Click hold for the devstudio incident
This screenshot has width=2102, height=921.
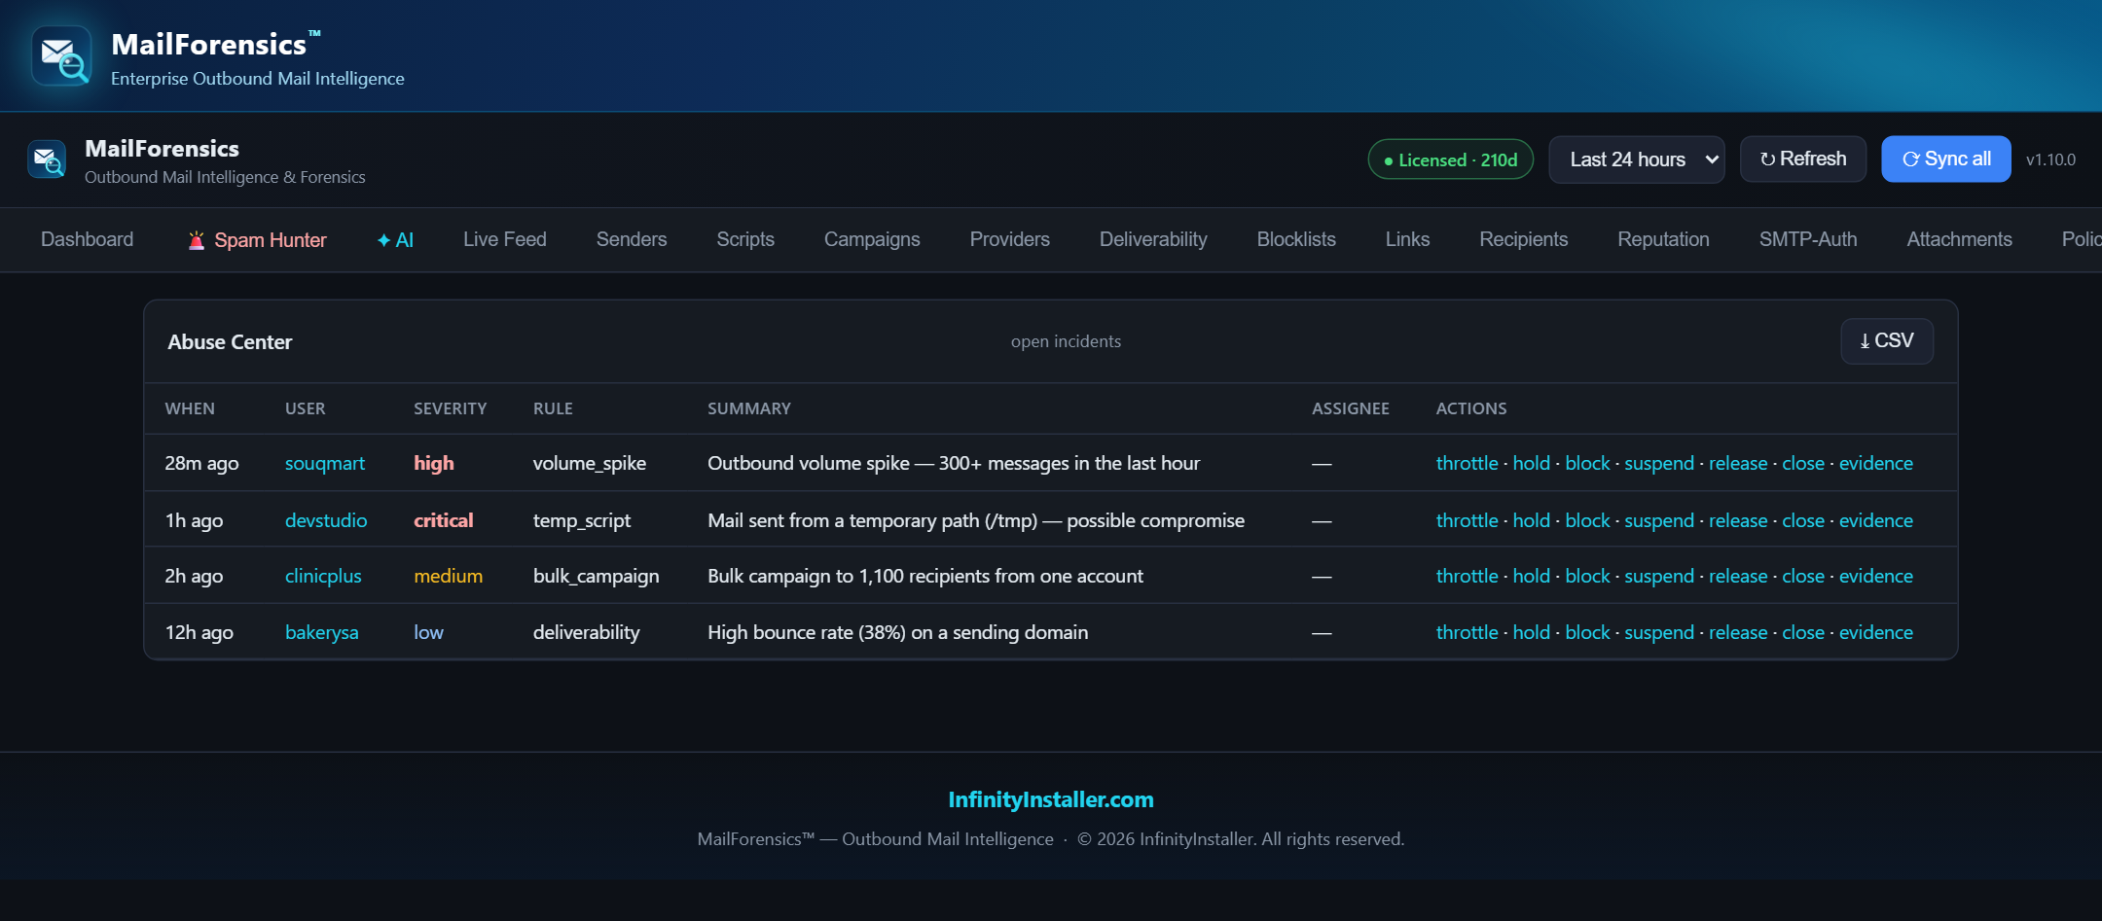1532,520
